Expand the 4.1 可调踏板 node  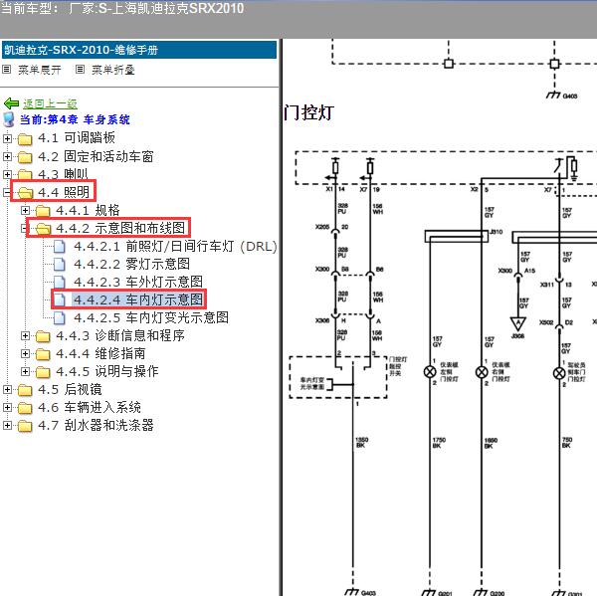point(7,138)
